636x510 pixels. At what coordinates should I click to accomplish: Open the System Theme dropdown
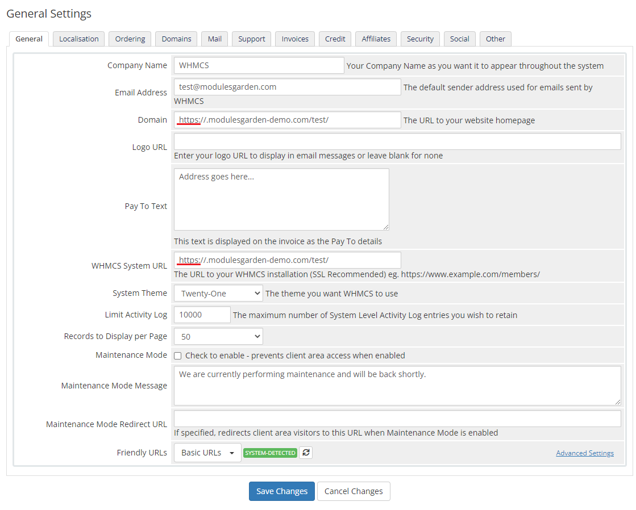point(218,293)
